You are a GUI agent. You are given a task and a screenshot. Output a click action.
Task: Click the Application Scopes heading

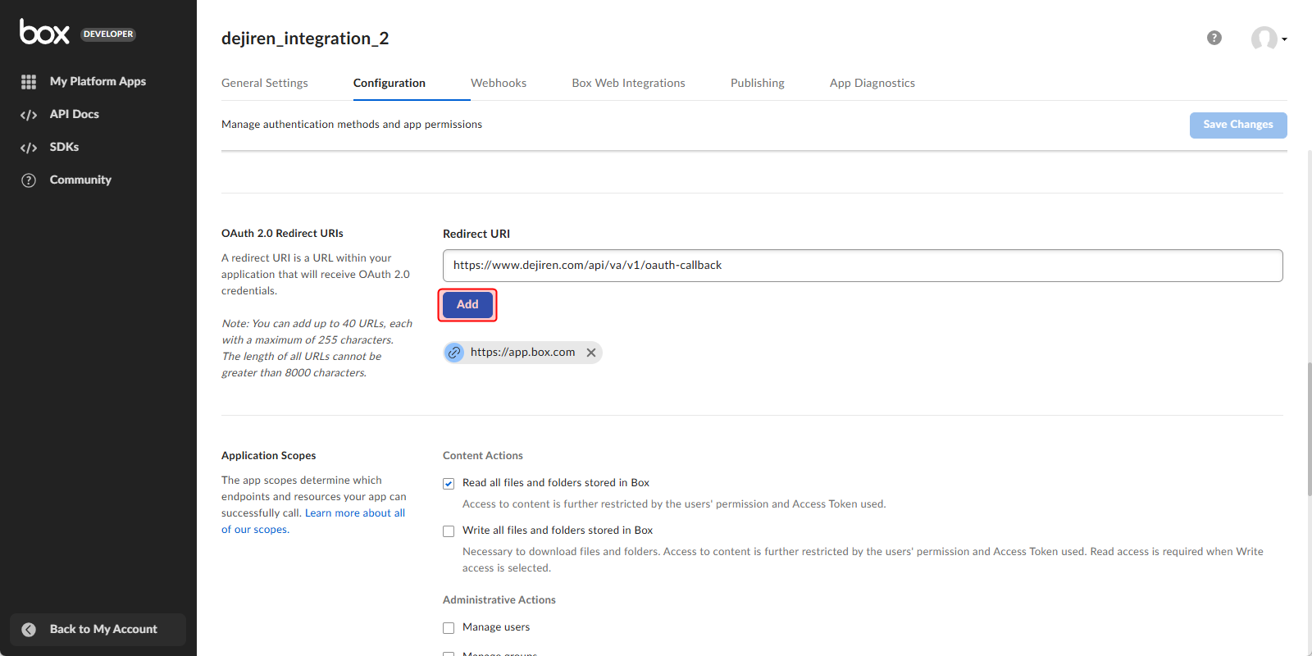point(268,455)
